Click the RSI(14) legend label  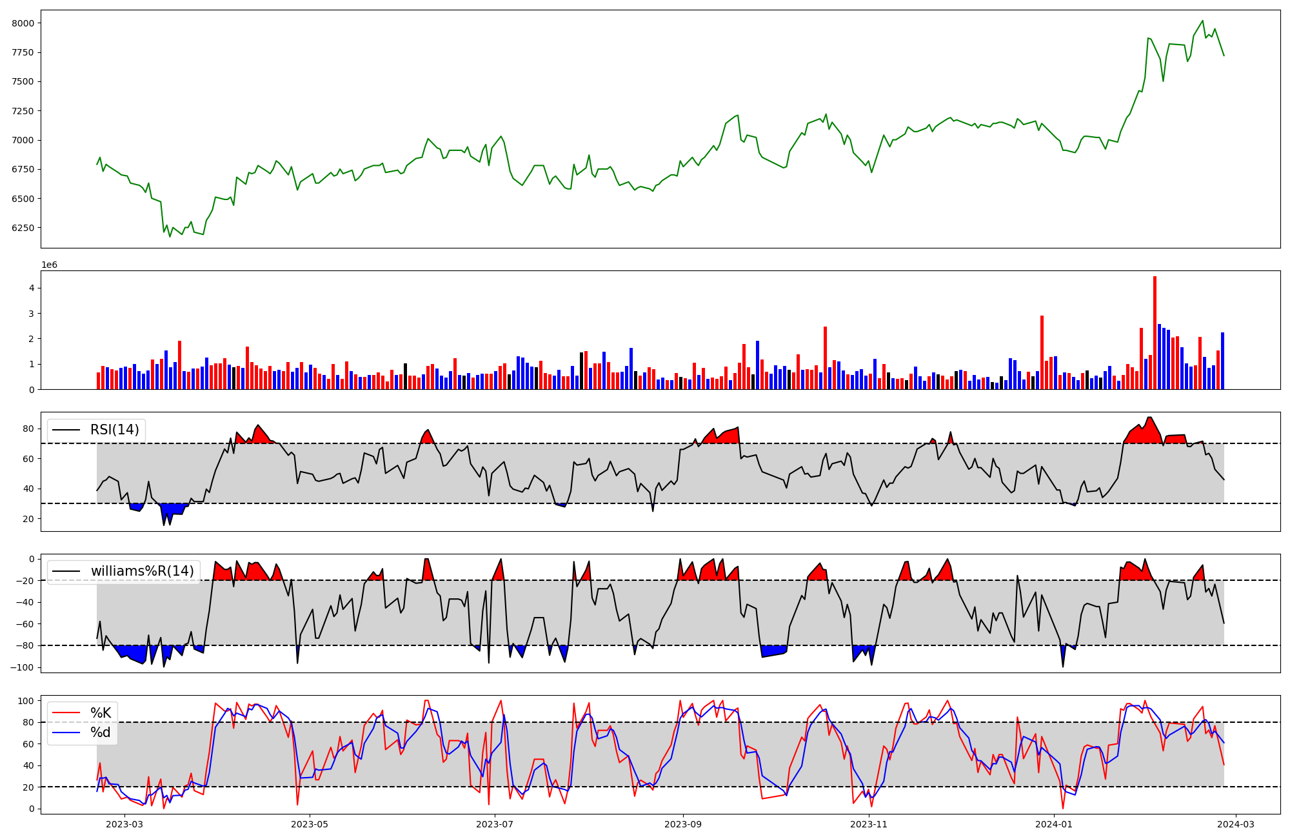(x=114, y=430)
